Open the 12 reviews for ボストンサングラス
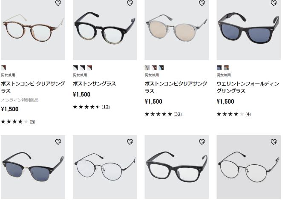This screenshot has height=200, width=285. pos(106,107)
